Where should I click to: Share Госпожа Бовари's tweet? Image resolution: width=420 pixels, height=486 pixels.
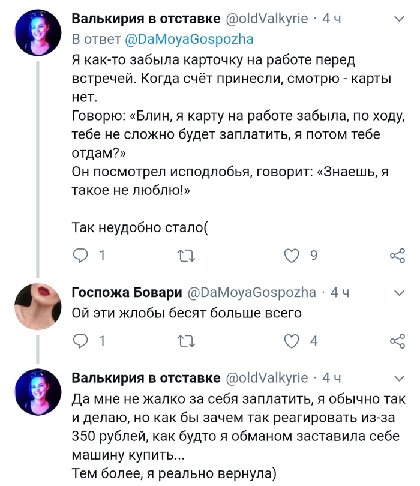[397, 341]
